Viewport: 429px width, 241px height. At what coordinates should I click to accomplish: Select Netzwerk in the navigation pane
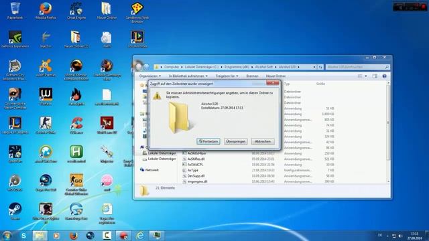click(x=152, y=170)
